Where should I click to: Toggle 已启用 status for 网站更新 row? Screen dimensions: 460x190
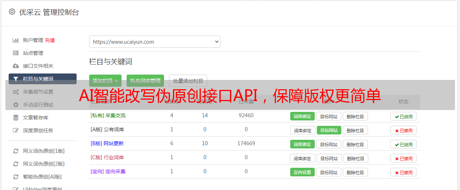[x=403, y=144]
